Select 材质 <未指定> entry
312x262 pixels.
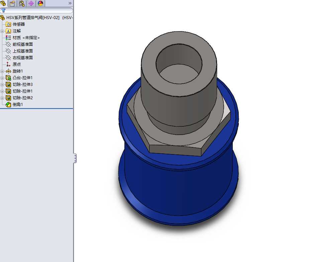26,38
